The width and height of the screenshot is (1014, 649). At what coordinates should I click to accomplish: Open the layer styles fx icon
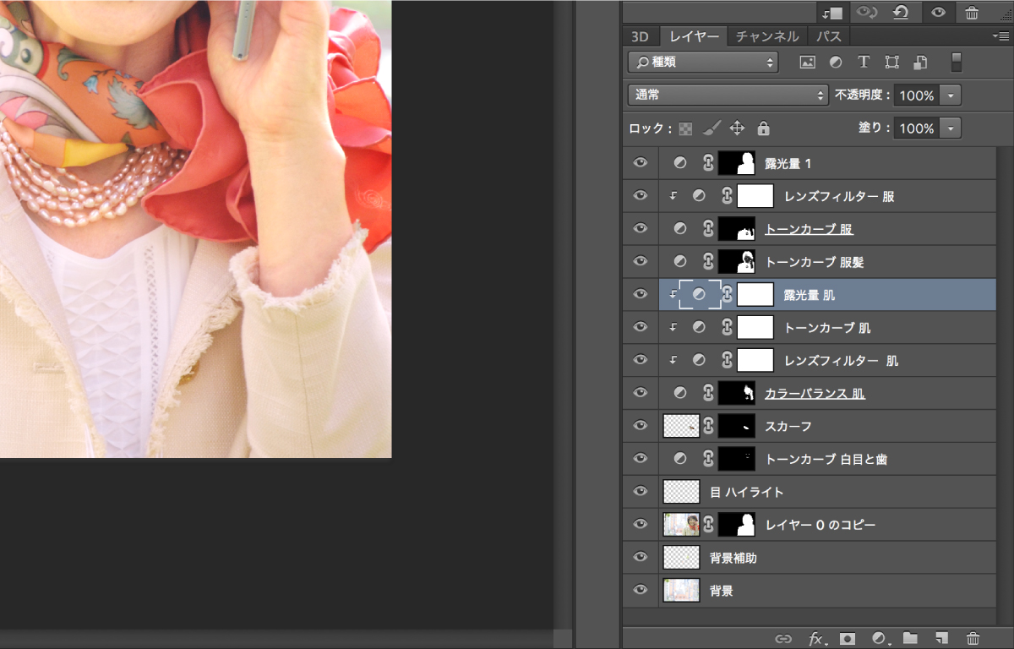[816, 640]
